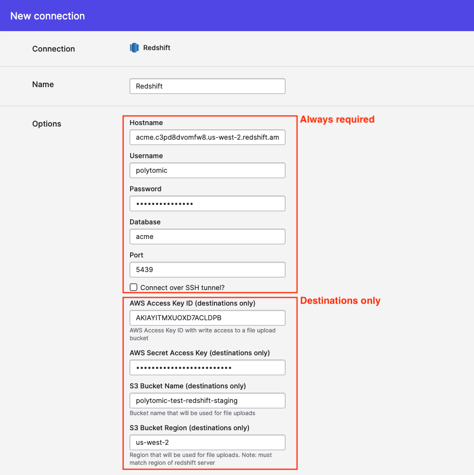The width and height of the screenshot is (474, 475).
Task: Click the Redshift connection logo icon
Action: pyautogui.click(x=134, y=48)
